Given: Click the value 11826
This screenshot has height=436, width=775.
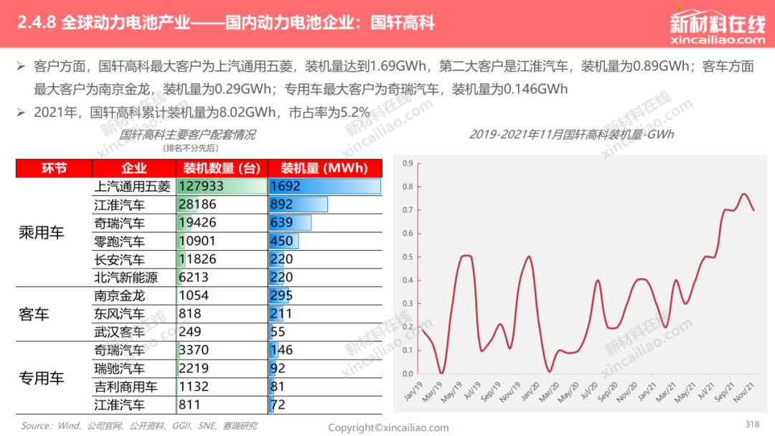Looking at the screenshot, I should tap(197, 259).
